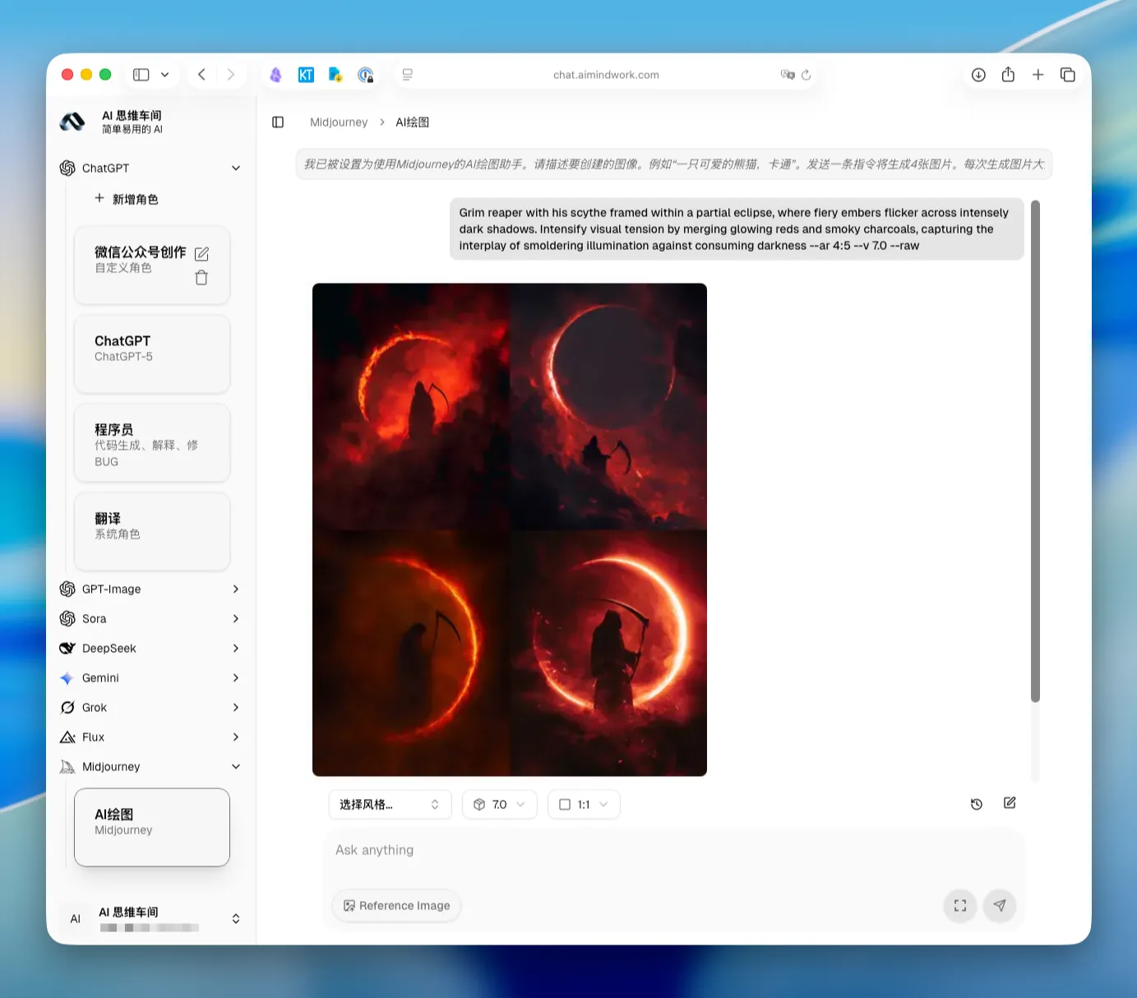The width and height of the screenshot is (1137, 998).
Task: Reload the page in the address bar
Action: coord(806,75)
